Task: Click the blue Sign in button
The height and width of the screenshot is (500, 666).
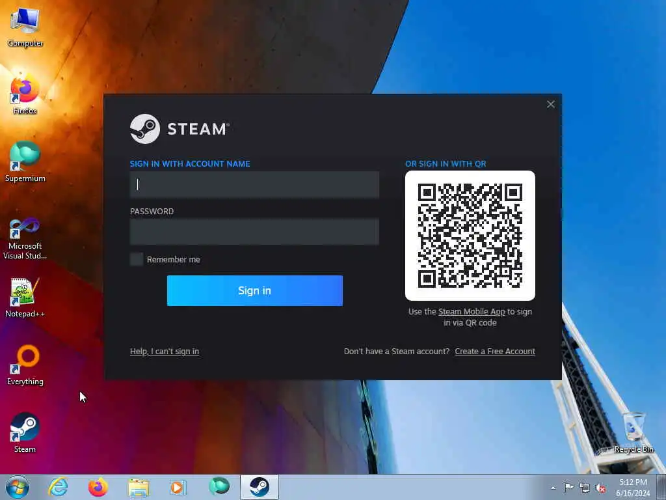Action: tap(255, 290)
